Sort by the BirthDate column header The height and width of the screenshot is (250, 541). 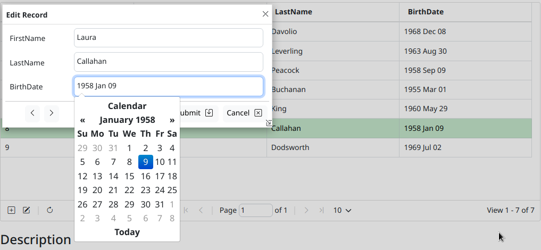(x=426, y=12)
